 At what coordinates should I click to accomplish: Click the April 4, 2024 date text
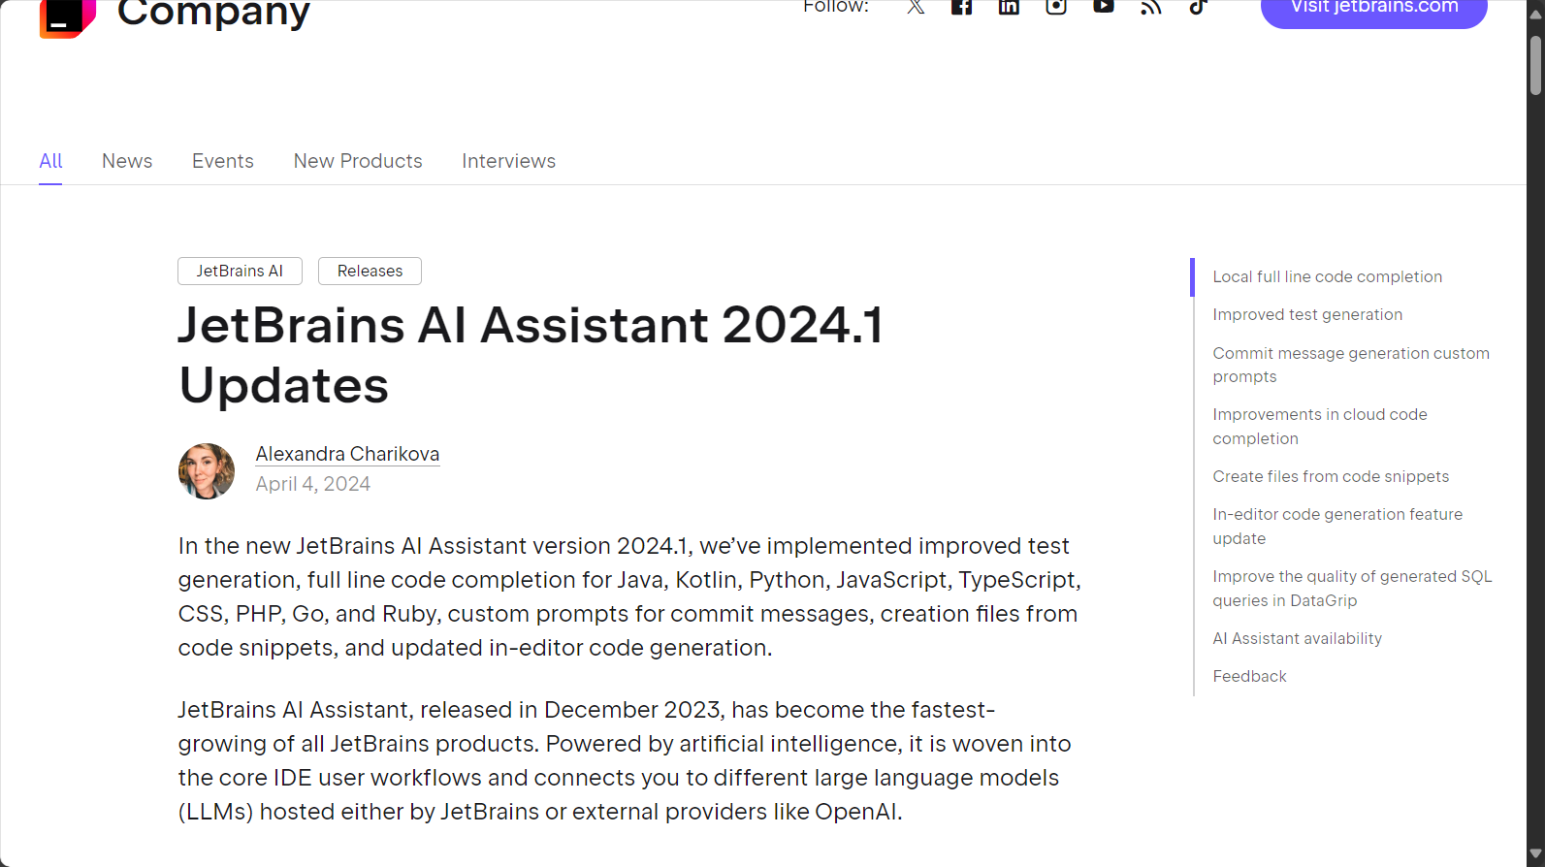(x=312, y=484)
